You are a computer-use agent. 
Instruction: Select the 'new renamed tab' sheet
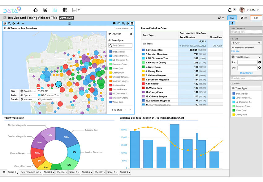pyautogui.click(x=30, y=172)
